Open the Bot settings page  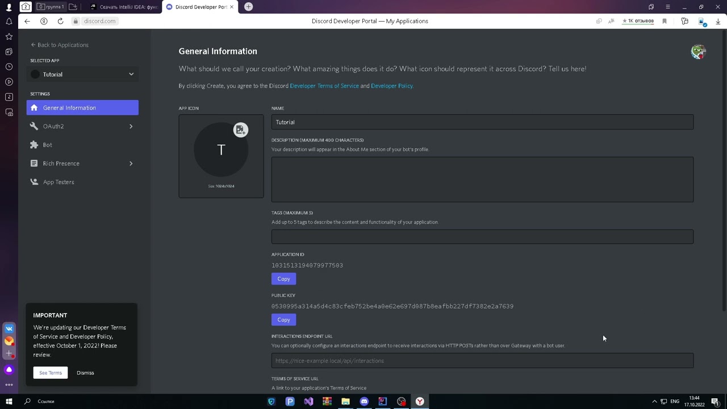(82, 145)
